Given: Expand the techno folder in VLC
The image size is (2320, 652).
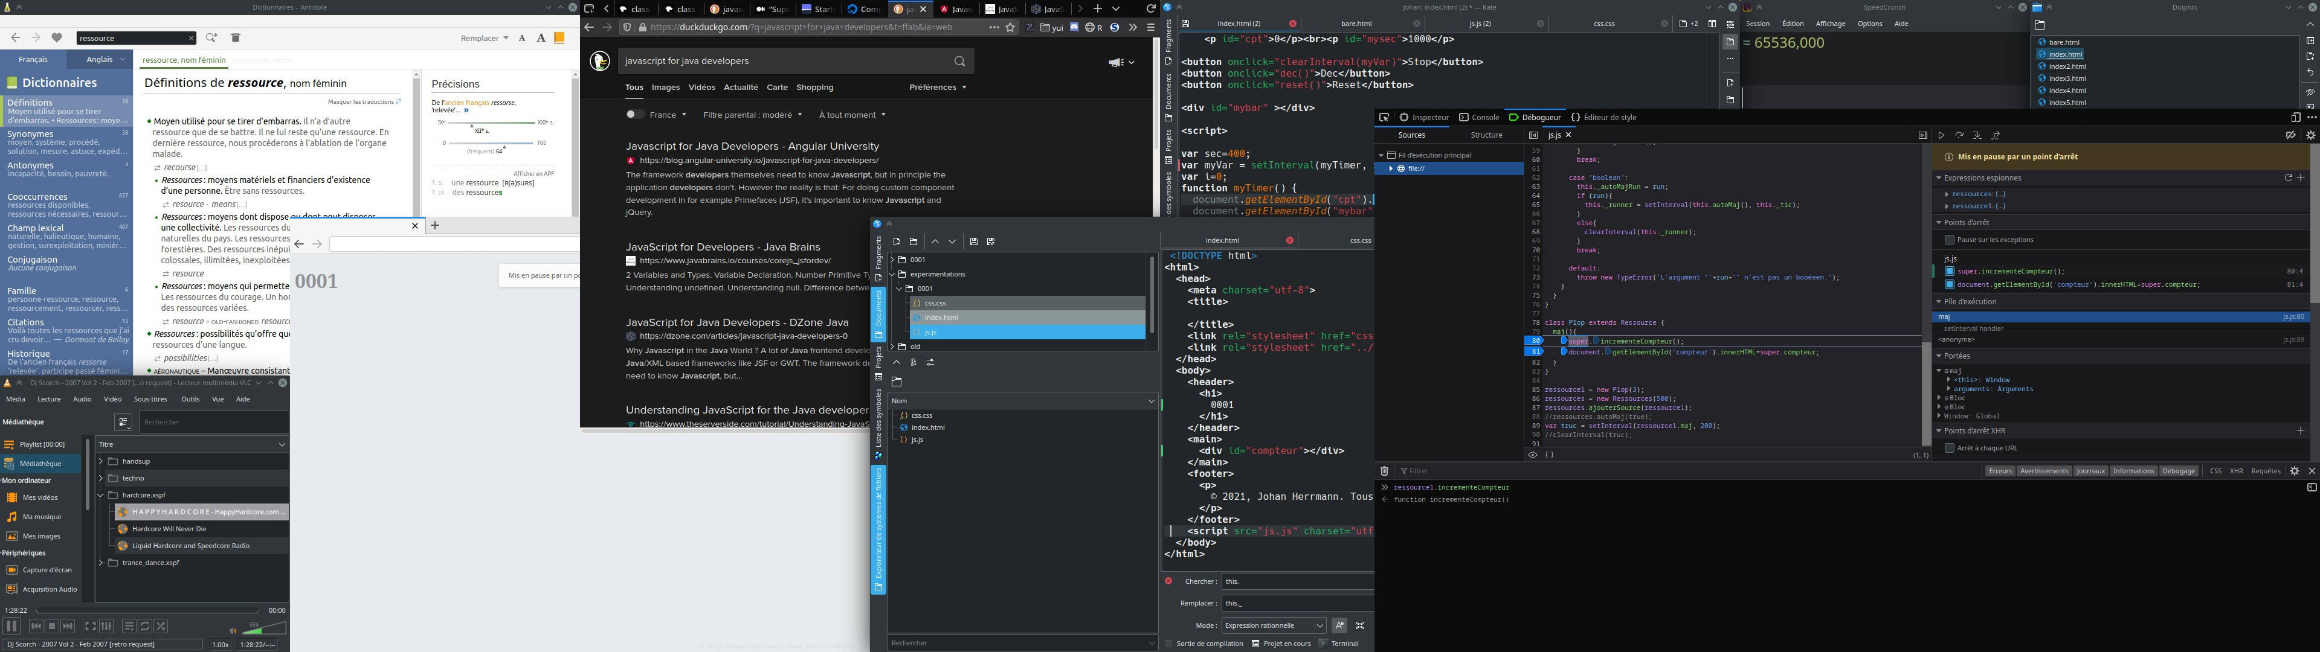Looking at the screenshot, I should [x=101, y=478].
